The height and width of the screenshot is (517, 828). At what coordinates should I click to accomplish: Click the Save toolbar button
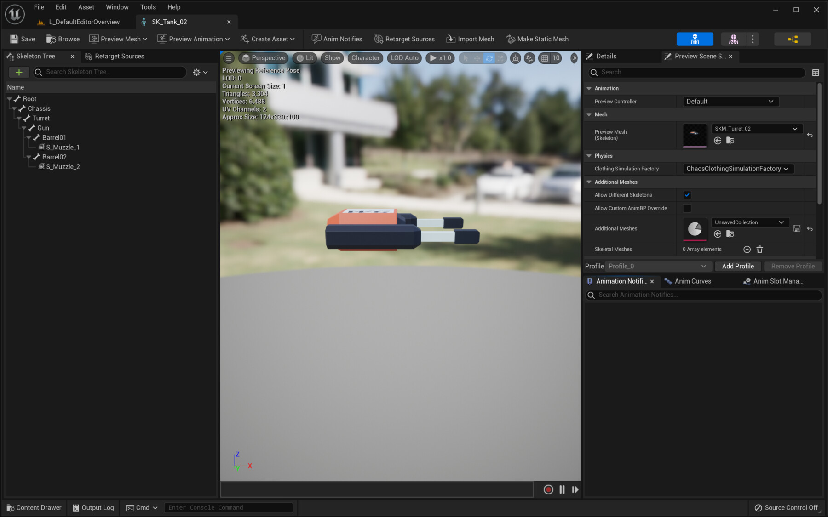point(23,40)
